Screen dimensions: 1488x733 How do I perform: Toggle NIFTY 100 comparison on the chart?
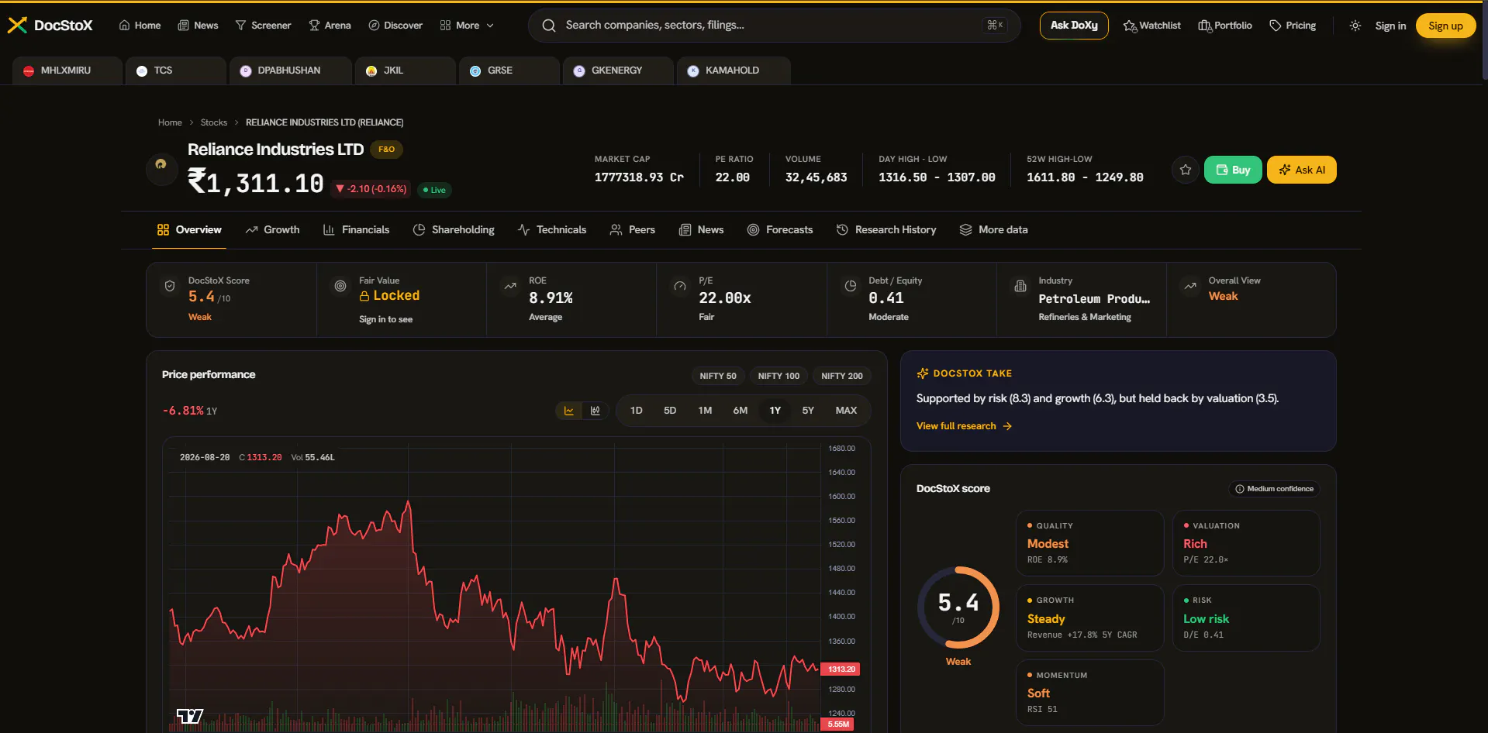tap(779, 376)
